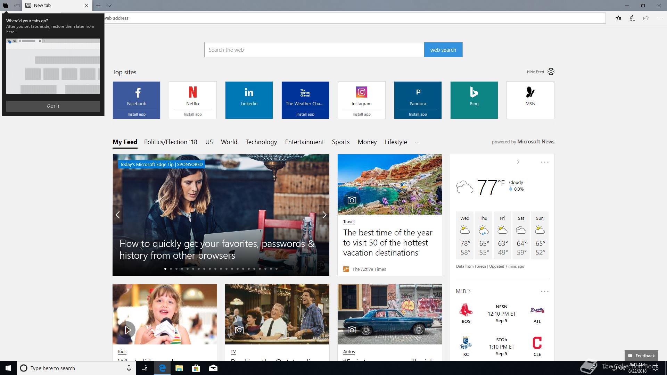Open the Bing top site tile
This screenshot has width=667, height=375.
pos(474,100)
